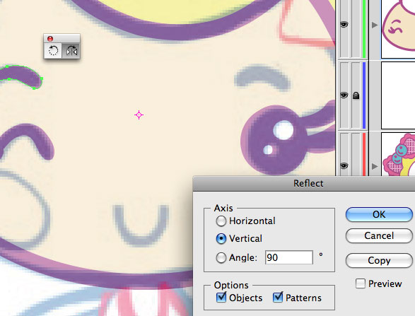Image resolution: width=415 pixels, height=316 pixels.
Task: Close the floating tool palette with the red button
Action: pos(50,39)
